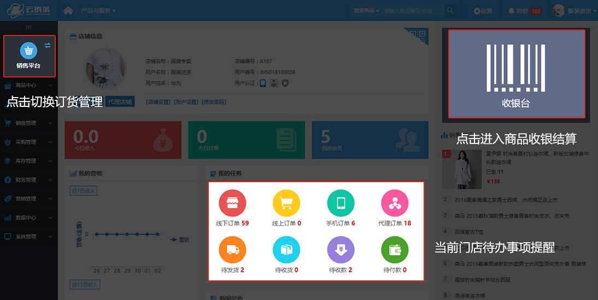The height and width of the screenshot is (300, 598).
Task: Click the 我的会员 blue card
Action: coord(370,140)
